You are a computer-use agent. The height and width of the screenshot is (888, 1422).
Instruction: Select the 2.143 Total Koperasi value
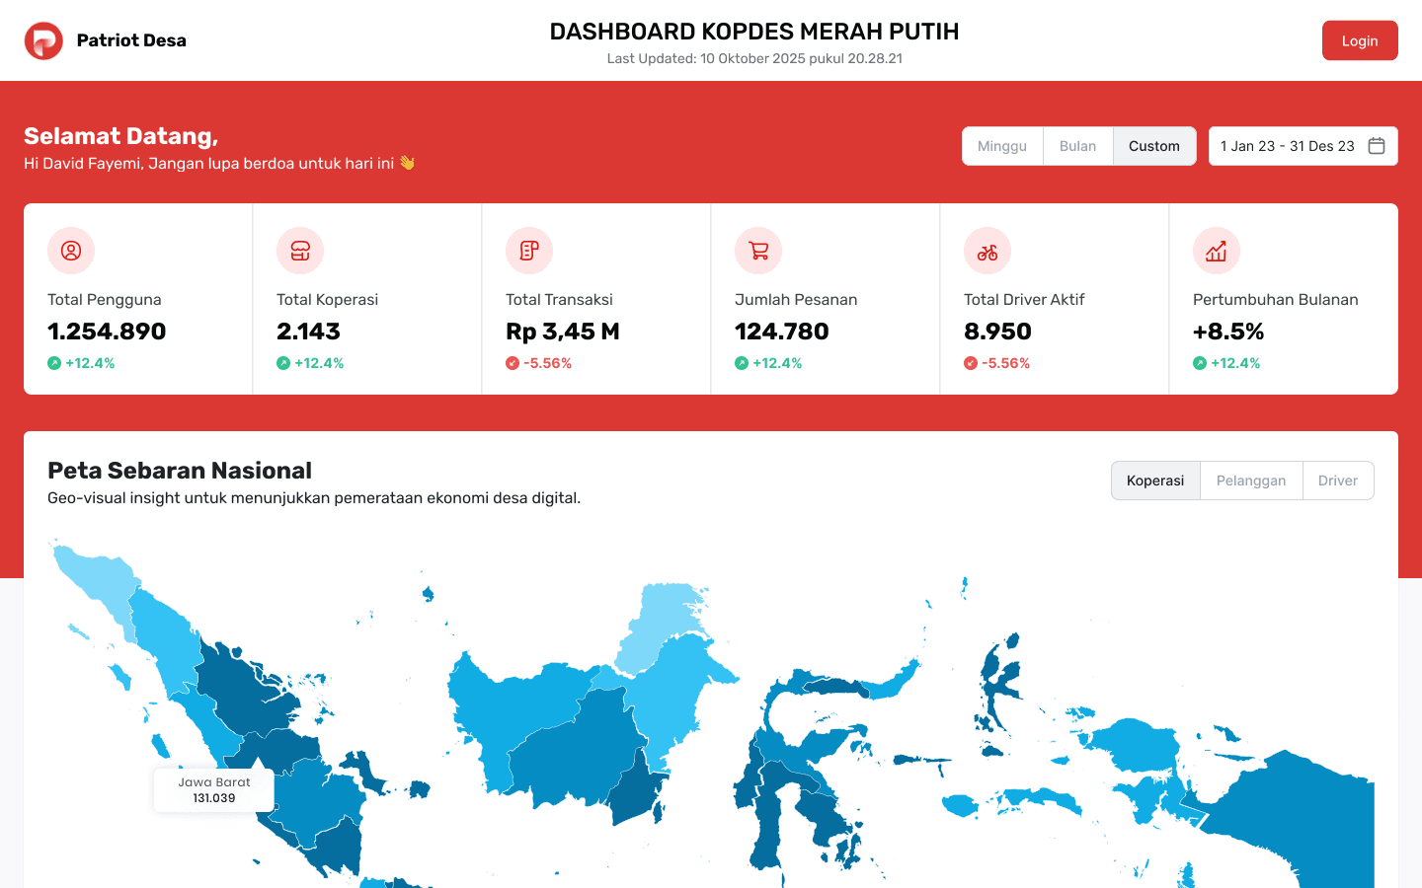point(308,332)
